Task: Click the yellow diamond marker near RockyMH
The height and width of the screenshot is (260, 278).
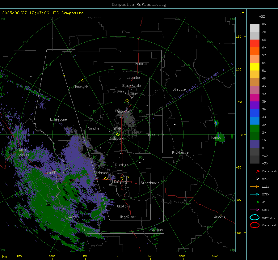Action: click(x=82, y=81)
